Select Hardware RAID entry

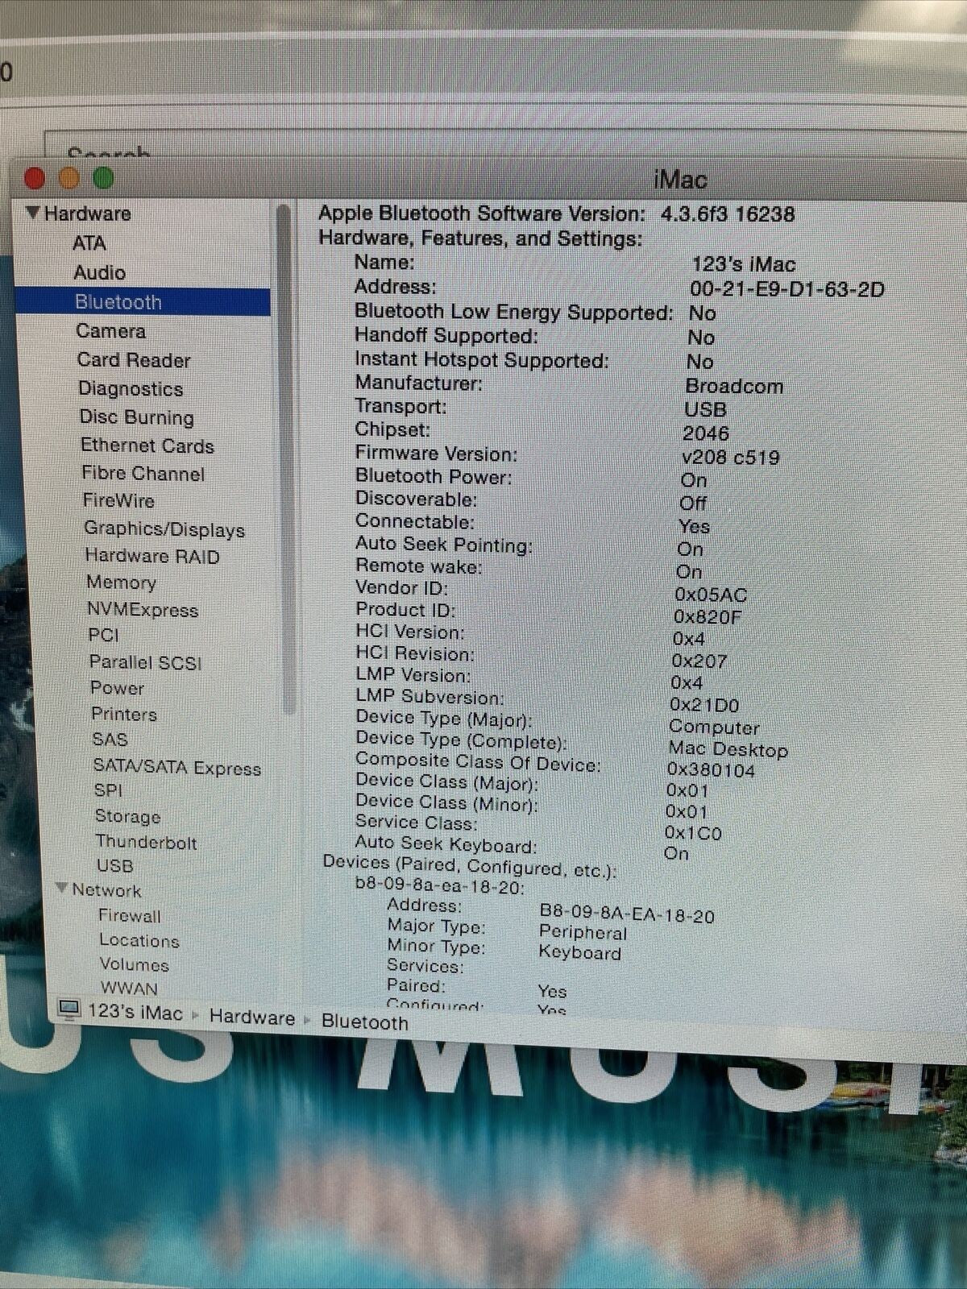click(151, 556)
